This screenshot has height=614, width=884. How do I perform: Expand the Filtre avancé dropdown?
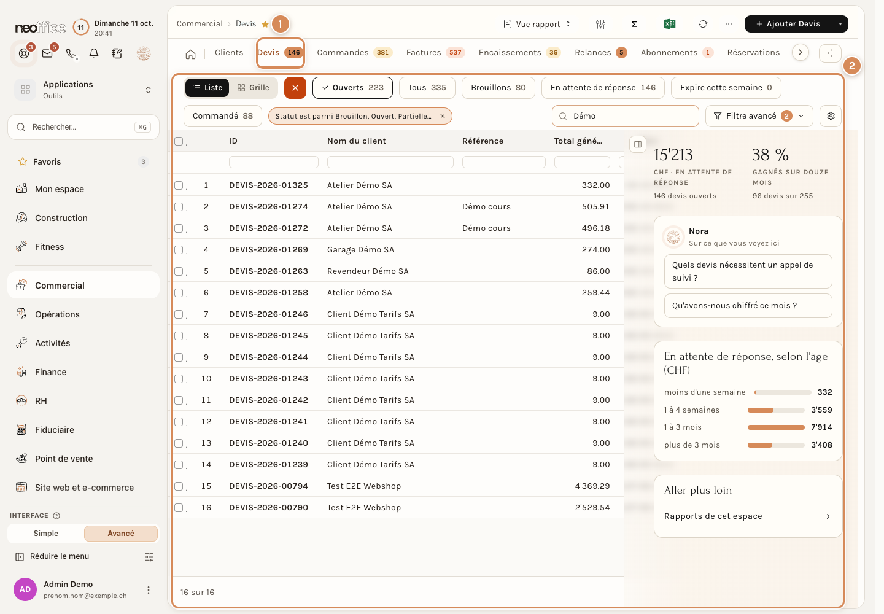pyautogui.click(x=759, y=116)
